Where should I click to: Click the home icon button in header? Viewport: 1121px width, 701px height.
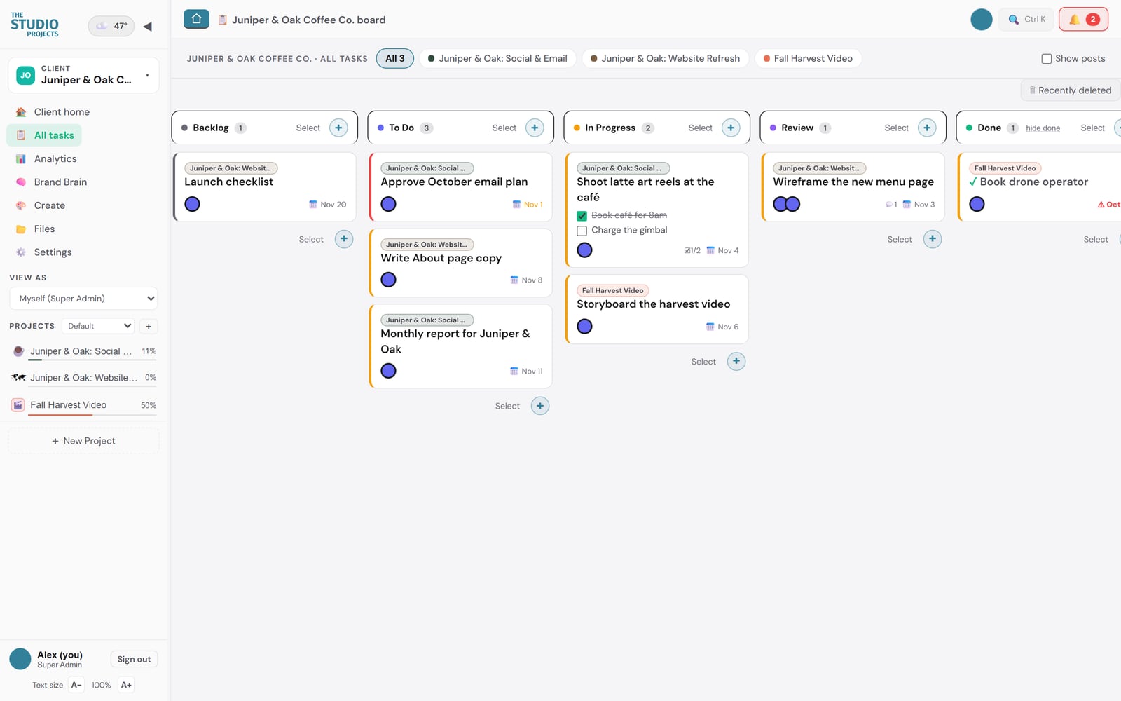[x=196, y=19]
